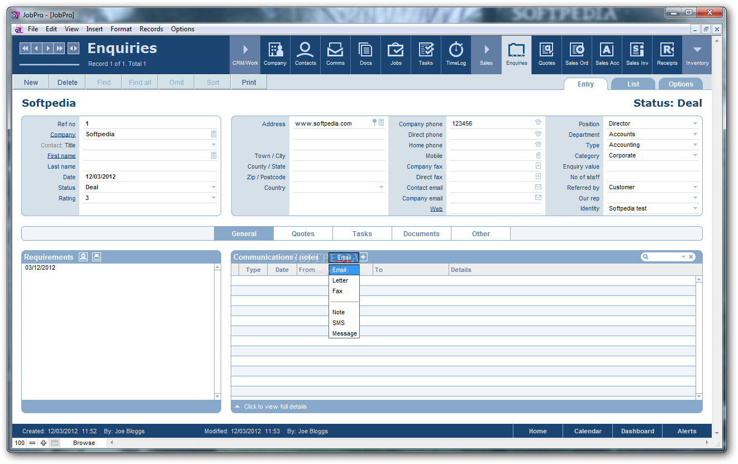The height and width of the screenshot is (464, 738).
Task: Go to previous record arrow
Action: point(36,49)
